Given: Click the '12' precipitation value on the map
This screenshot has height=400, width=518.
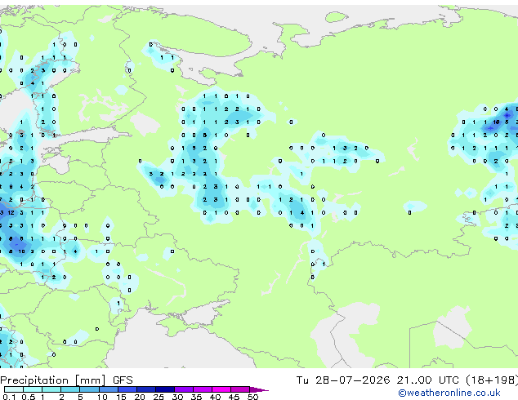Looking at the screenshot, I should pos(11,212).
